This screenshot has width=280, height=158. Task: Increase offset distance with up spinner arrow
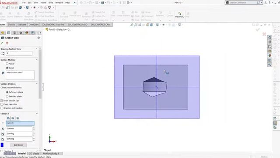click(34, 128)
